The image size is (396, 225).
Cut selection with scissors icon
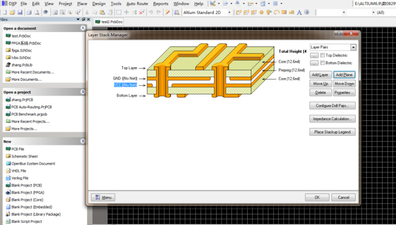pyautogui.click(x=86, y=13)
